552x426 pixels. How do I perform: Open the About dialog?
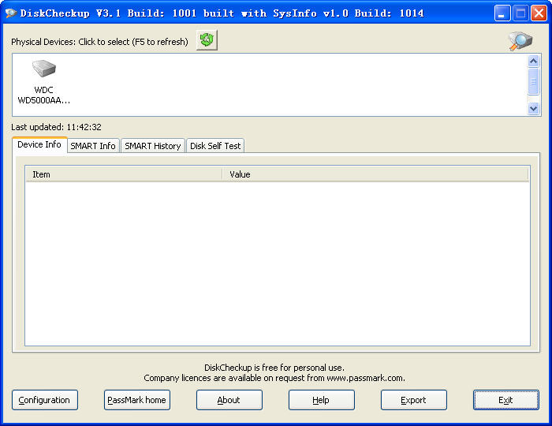pyautogui.click(x=229, y=400)
